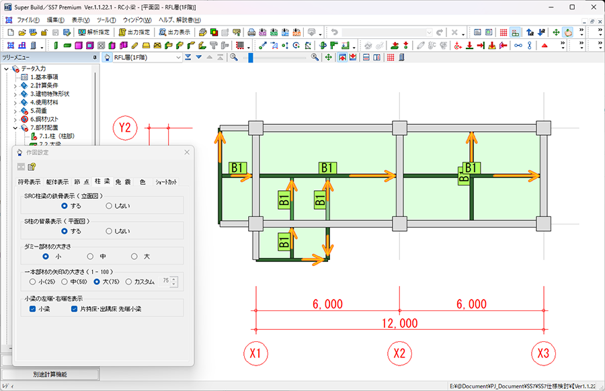Screen dimensions: 605x391
Task: Click the new file icon
Action: (11, 32)
